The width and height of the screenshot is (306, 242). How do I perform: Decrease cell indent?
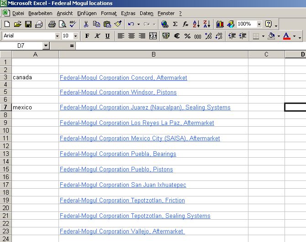[232, 36]
